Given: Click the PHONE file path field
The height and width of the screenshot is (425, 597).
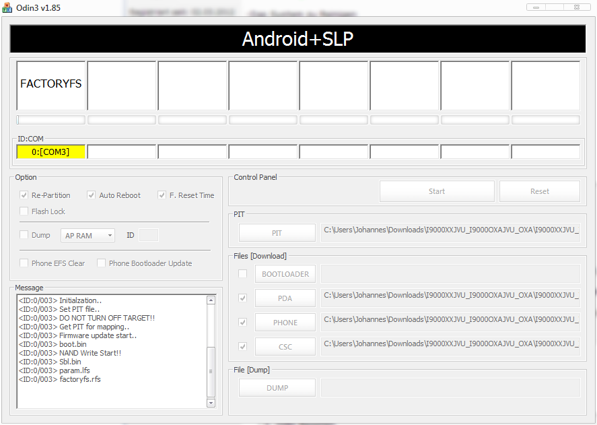Looking at the screenshot, I should click(x=450, y=323).
